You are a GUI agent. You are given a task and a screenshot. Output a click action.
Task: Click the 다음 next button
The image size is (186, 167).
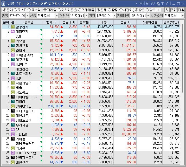[181, 10]
